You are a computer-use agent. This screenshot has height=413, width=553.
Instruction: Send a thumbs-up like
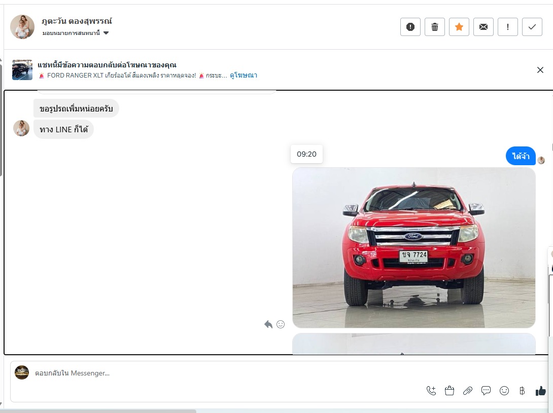coord(541,390)
